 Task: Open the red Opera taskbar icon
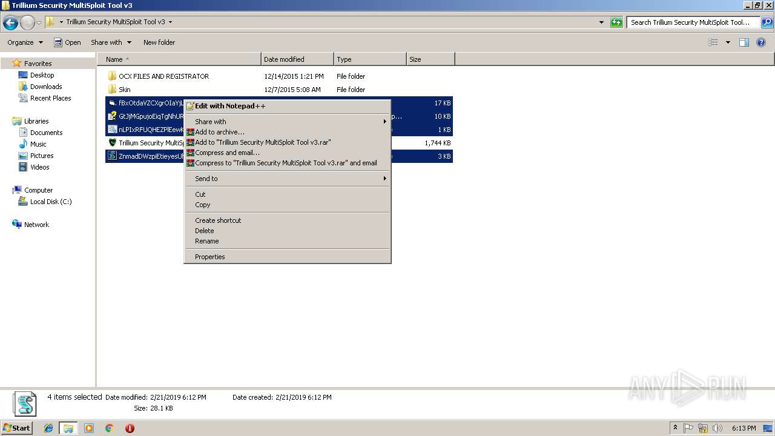(130, 428)
